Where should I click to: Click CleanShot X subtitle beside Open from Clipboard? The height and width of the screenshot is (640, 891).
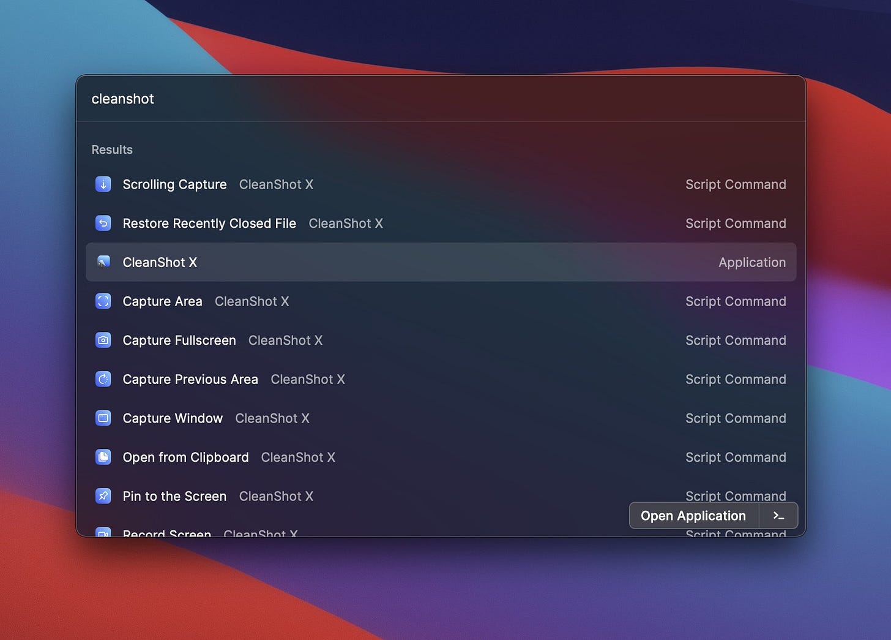click(298, 457)
